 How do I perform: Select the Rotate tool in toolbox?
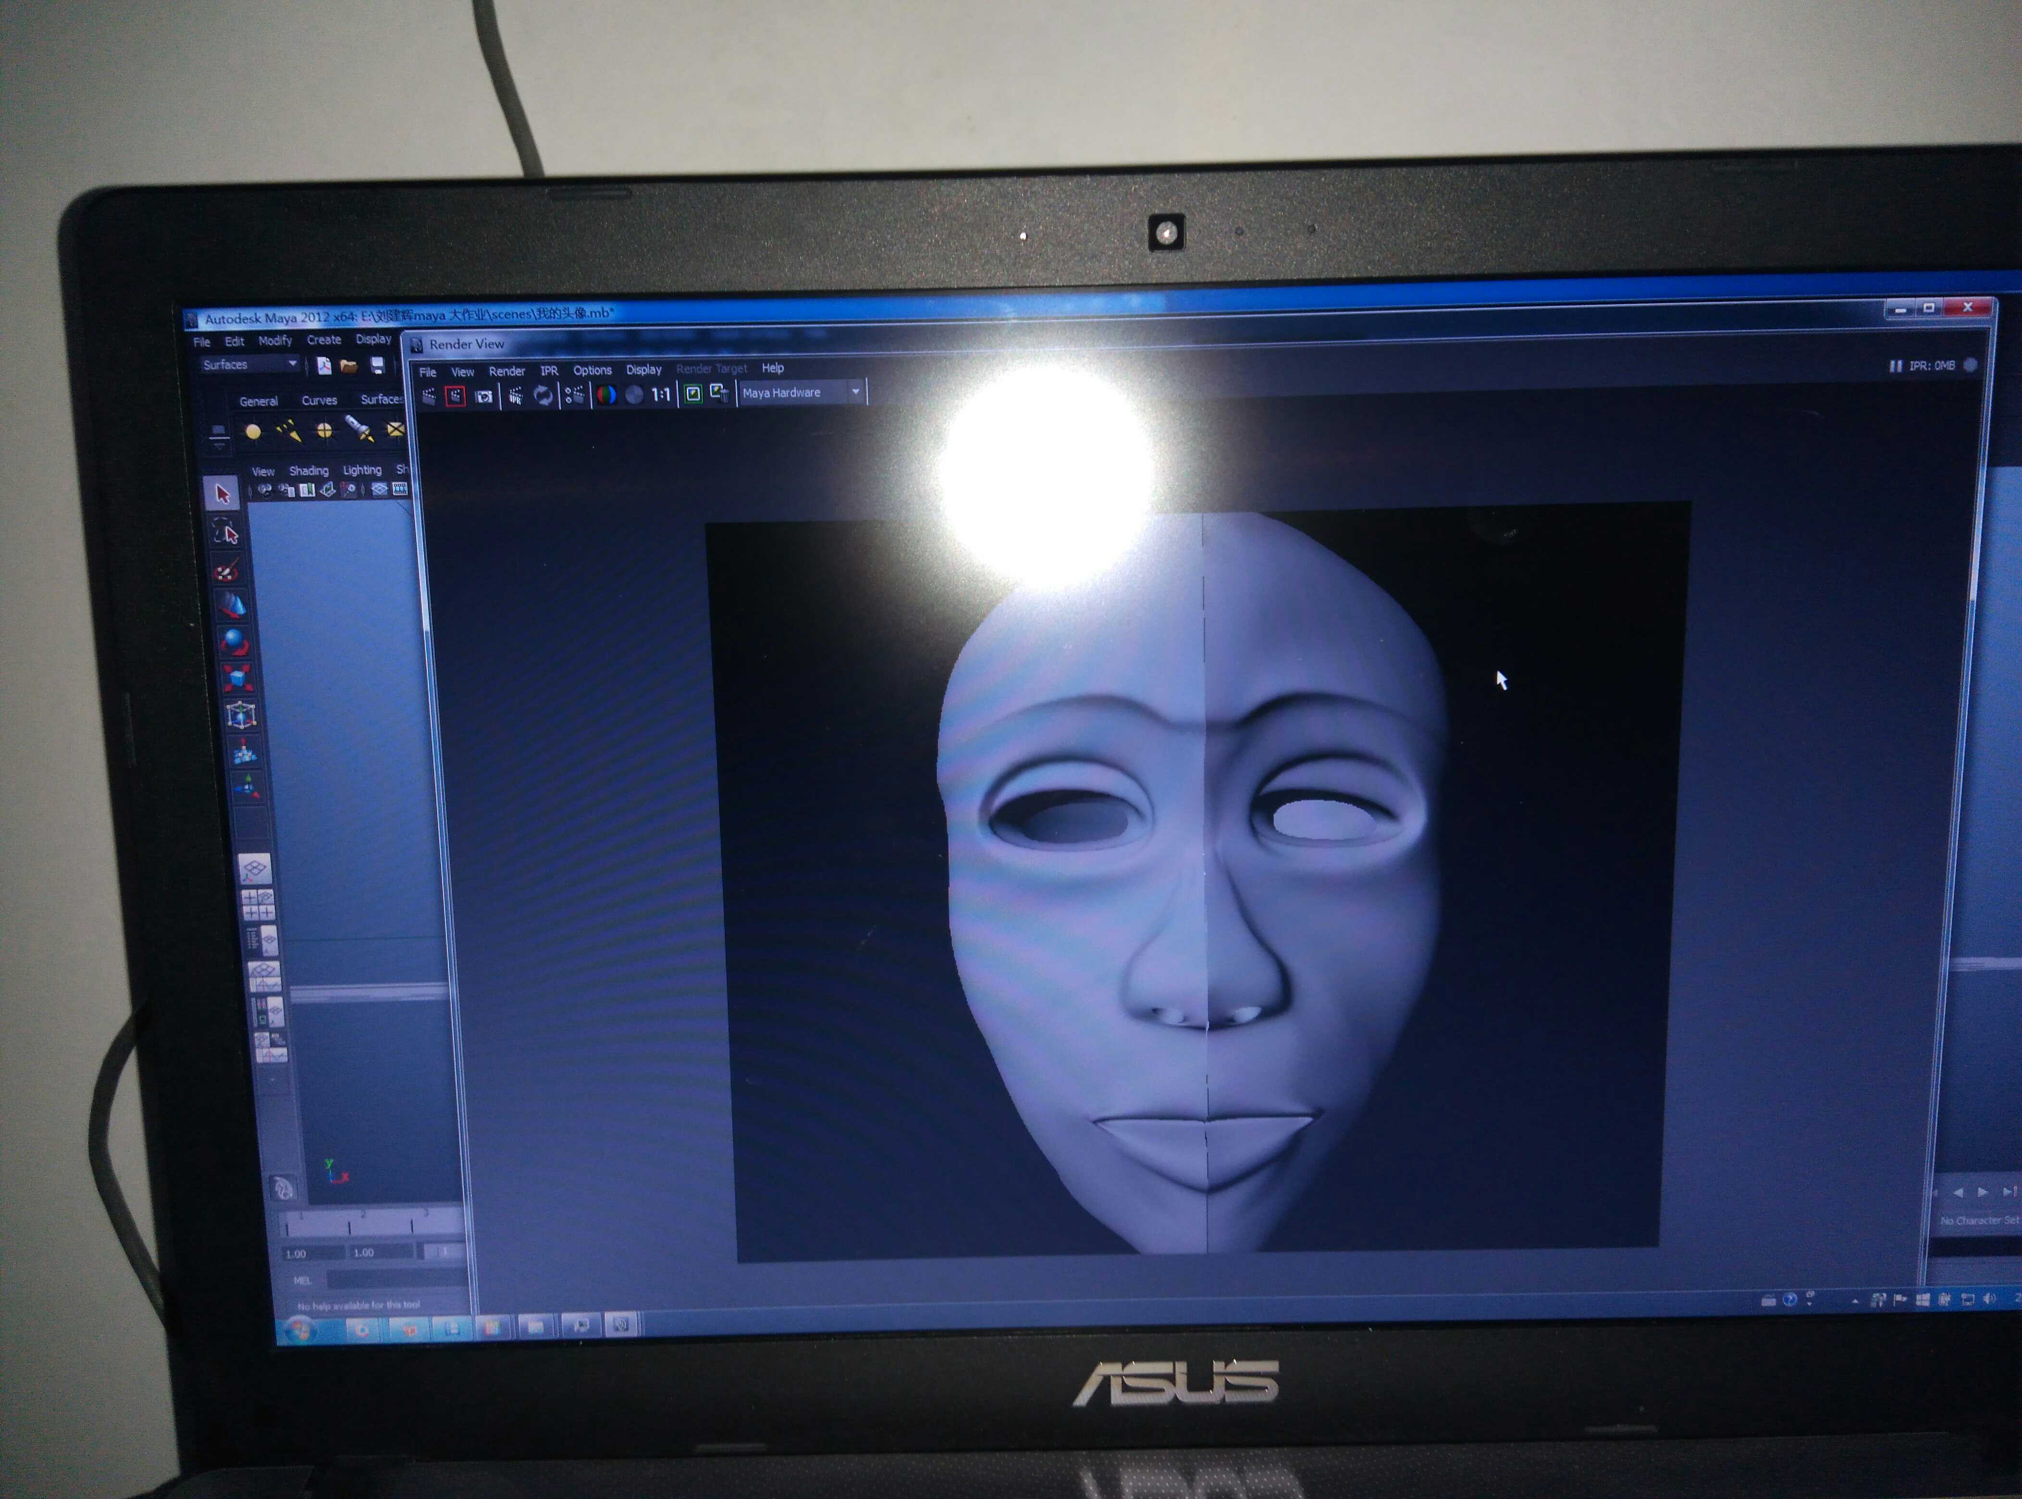pyautogui.click(x=235, y=642)
